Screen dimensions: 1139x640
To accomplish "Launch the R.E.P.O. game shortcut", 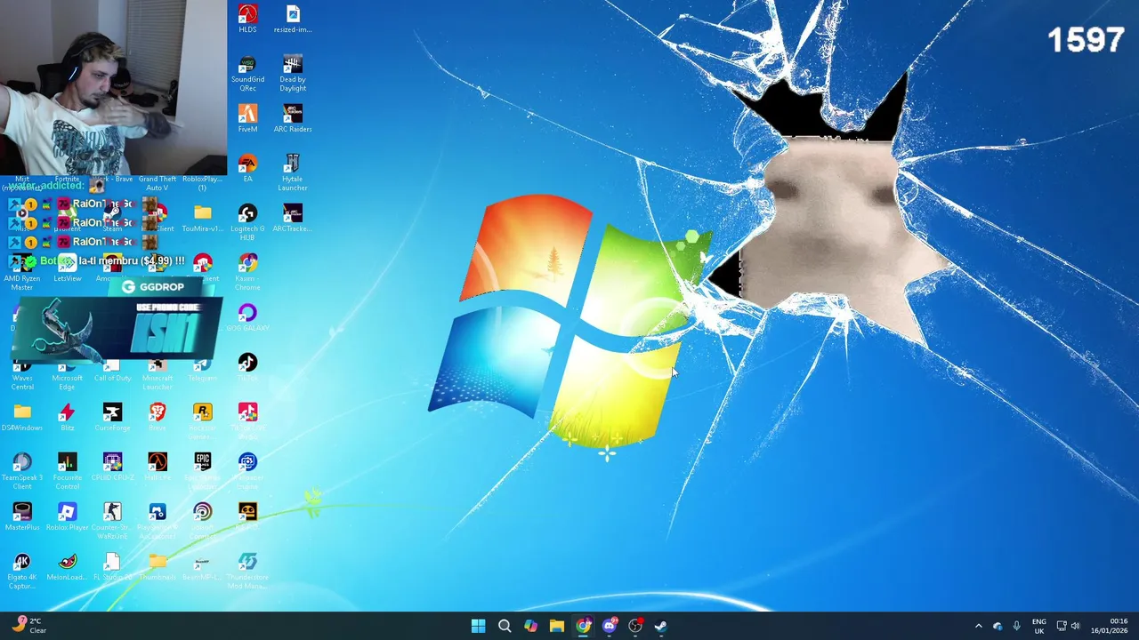I will click(247, 516).
